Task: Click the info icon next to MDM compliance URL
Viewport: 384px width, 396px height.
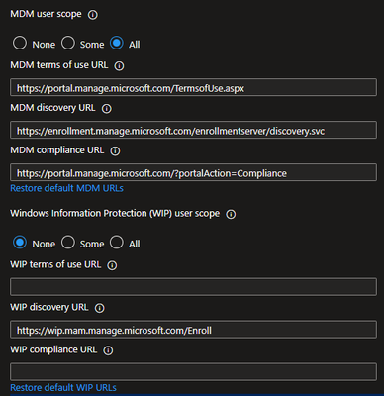Action: point(115,151)
